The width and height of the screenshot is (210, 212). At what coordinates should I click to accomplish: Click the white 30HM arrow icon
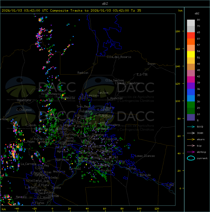[x=191, y=133]
